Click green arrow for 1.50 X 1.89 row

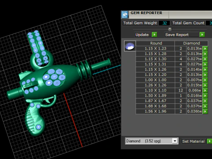click(205, 95)
